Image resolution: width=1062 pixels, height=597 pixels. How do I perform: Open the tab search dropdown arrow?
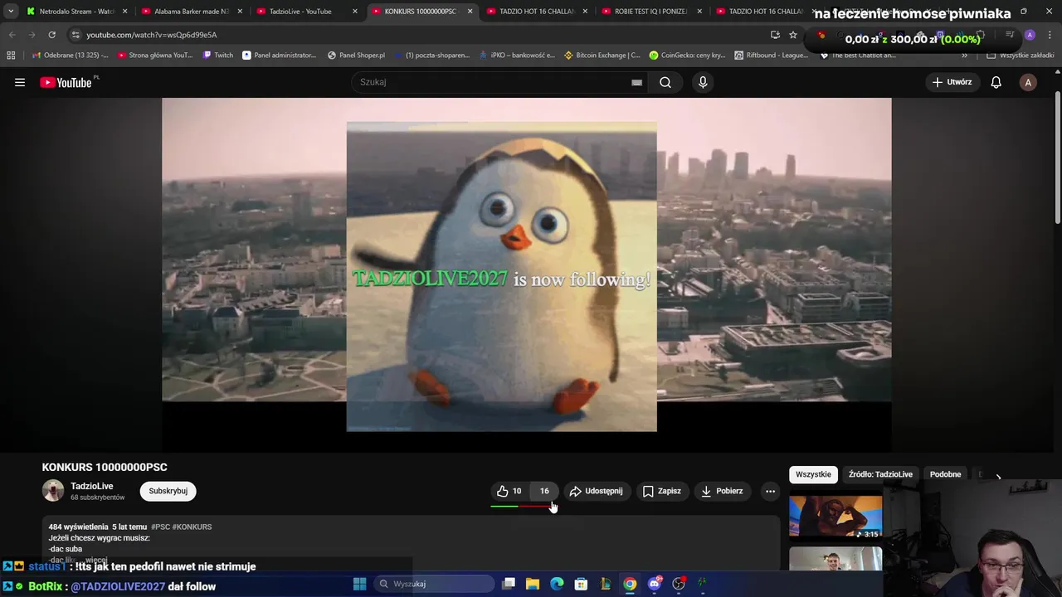click(x=10, y=12)
